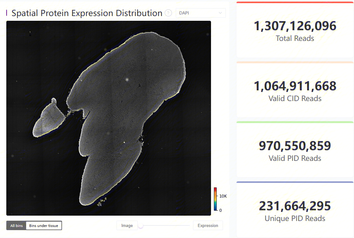Select the All bins toggle
Screen dimensions: 354x238
click(16, 226)
